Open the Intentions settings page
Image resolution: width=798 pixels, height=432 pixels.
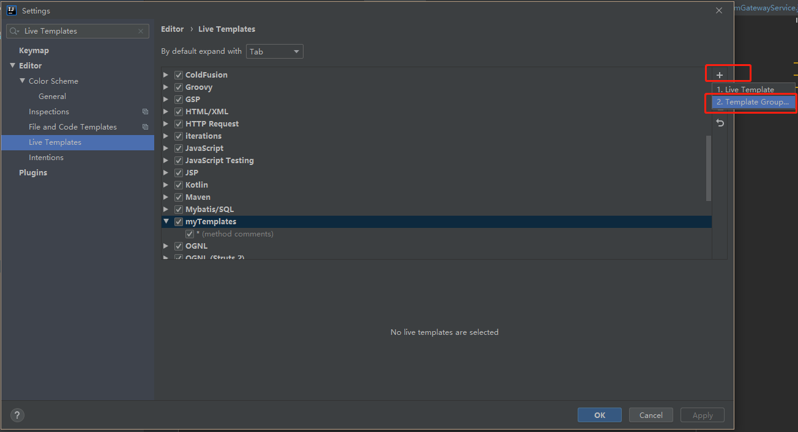[46, 158]
